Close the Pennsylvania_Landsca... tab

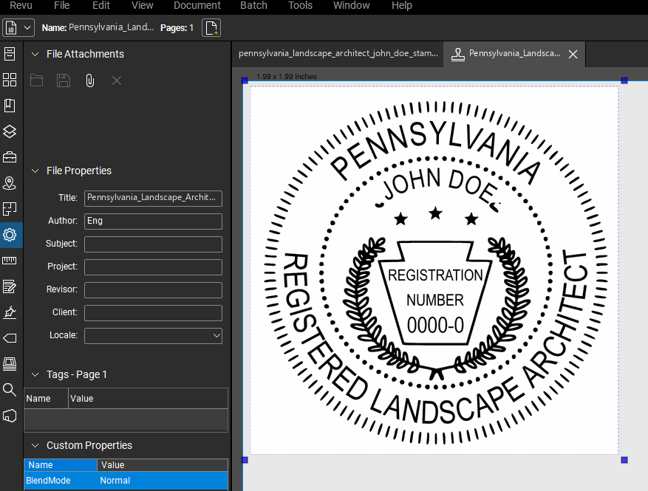click(573, 54)
